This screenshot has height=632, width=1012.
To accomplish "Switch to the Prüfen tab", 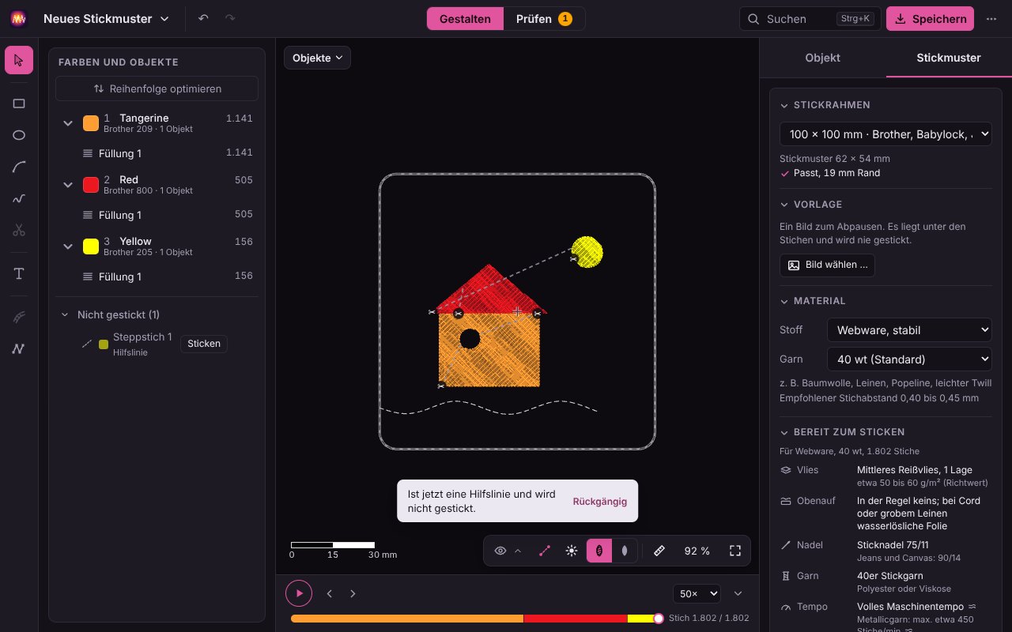I will pos(544,19).
